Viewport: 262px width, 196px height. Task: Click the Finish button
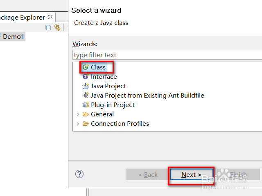tap(238, 175)
